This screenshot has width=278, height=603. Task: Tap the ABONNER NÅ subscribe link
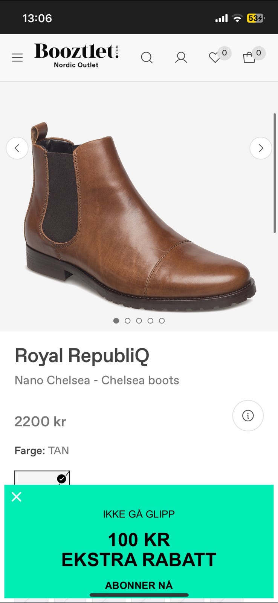point(139,585)
